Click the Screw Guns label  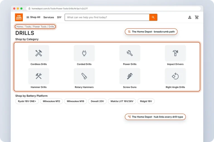coord(130,87)
